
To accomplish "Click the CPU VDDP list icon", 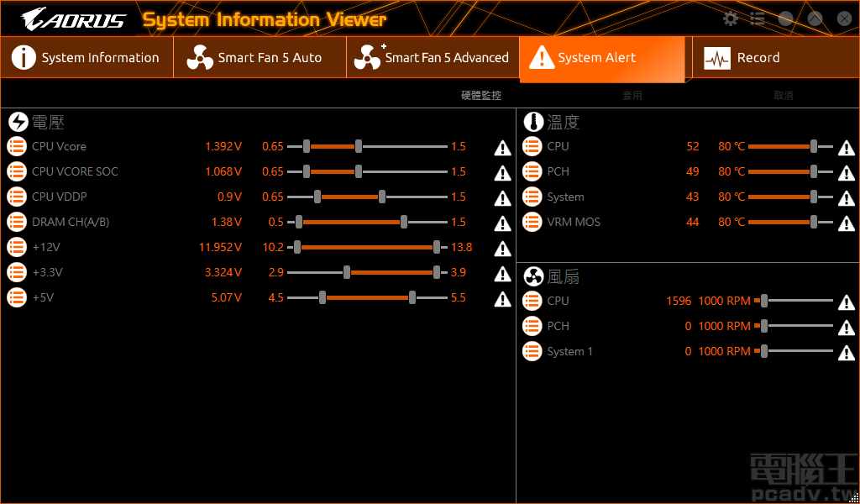I will tap(17, 197).
